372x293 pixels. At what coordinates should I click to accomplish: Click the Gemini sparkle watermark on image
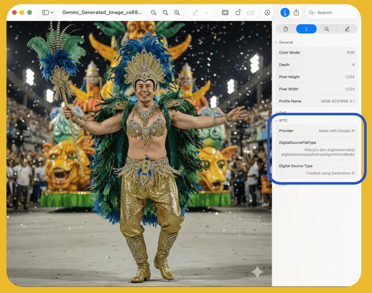(257, 272)
